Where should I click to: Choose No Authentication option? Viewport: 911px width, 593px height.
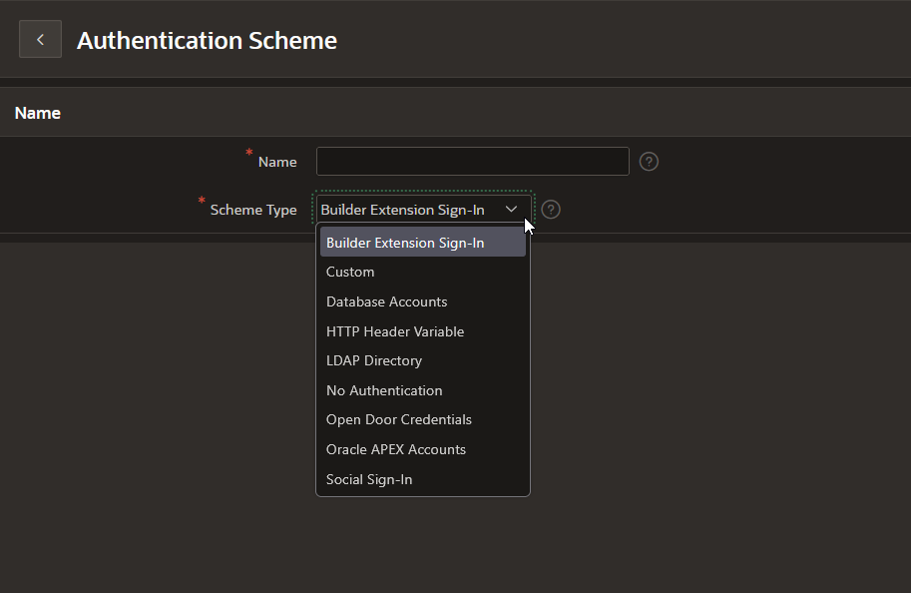click(423, 390)
